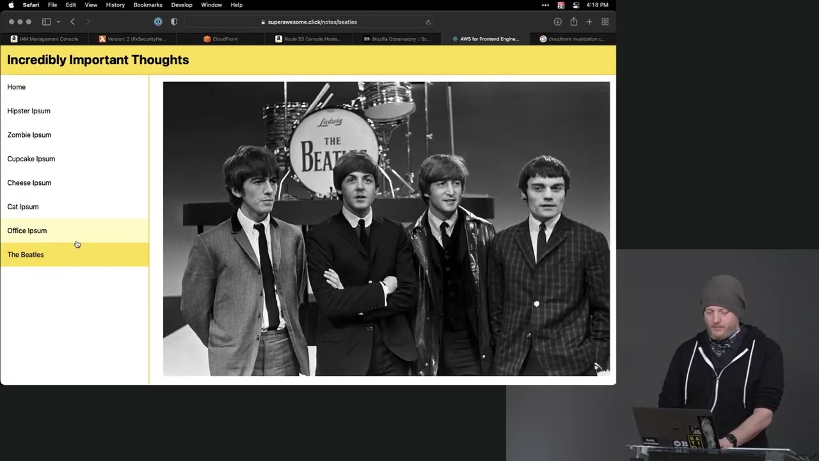The height and width of the screenshot is (461, 819).
Task: Open the Help menu
Action: [237, 5]
